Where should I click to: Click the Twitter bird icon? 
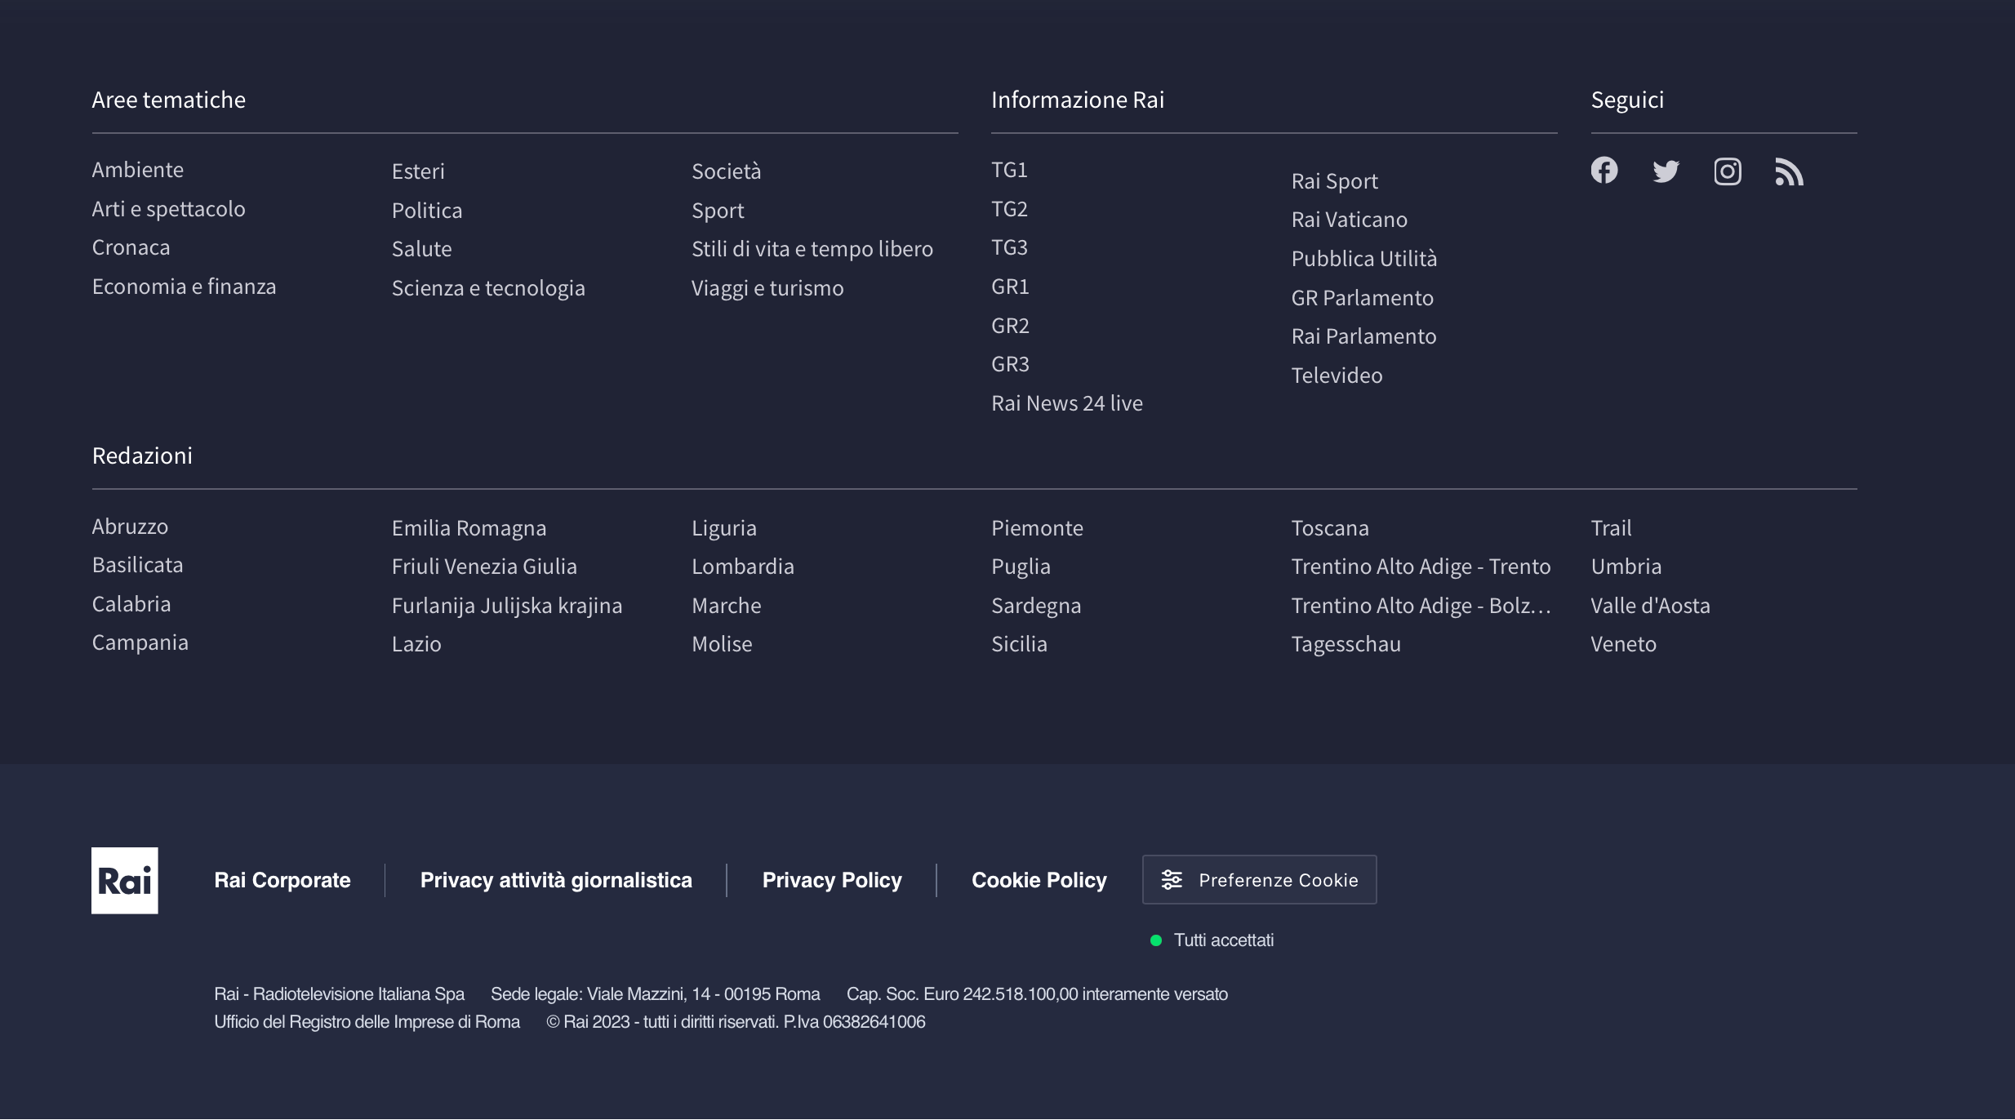click(1666, 171)
